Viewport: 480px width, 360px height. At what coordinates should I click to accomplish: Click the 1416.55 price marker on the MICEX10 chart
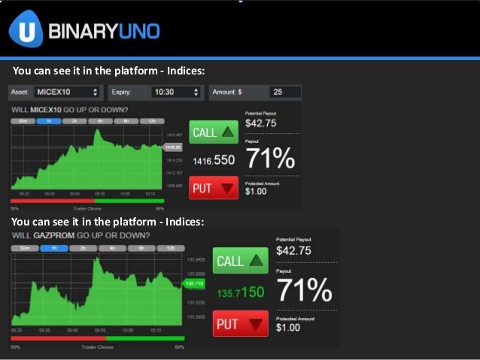pyautogui.click(x=172, y=147)
